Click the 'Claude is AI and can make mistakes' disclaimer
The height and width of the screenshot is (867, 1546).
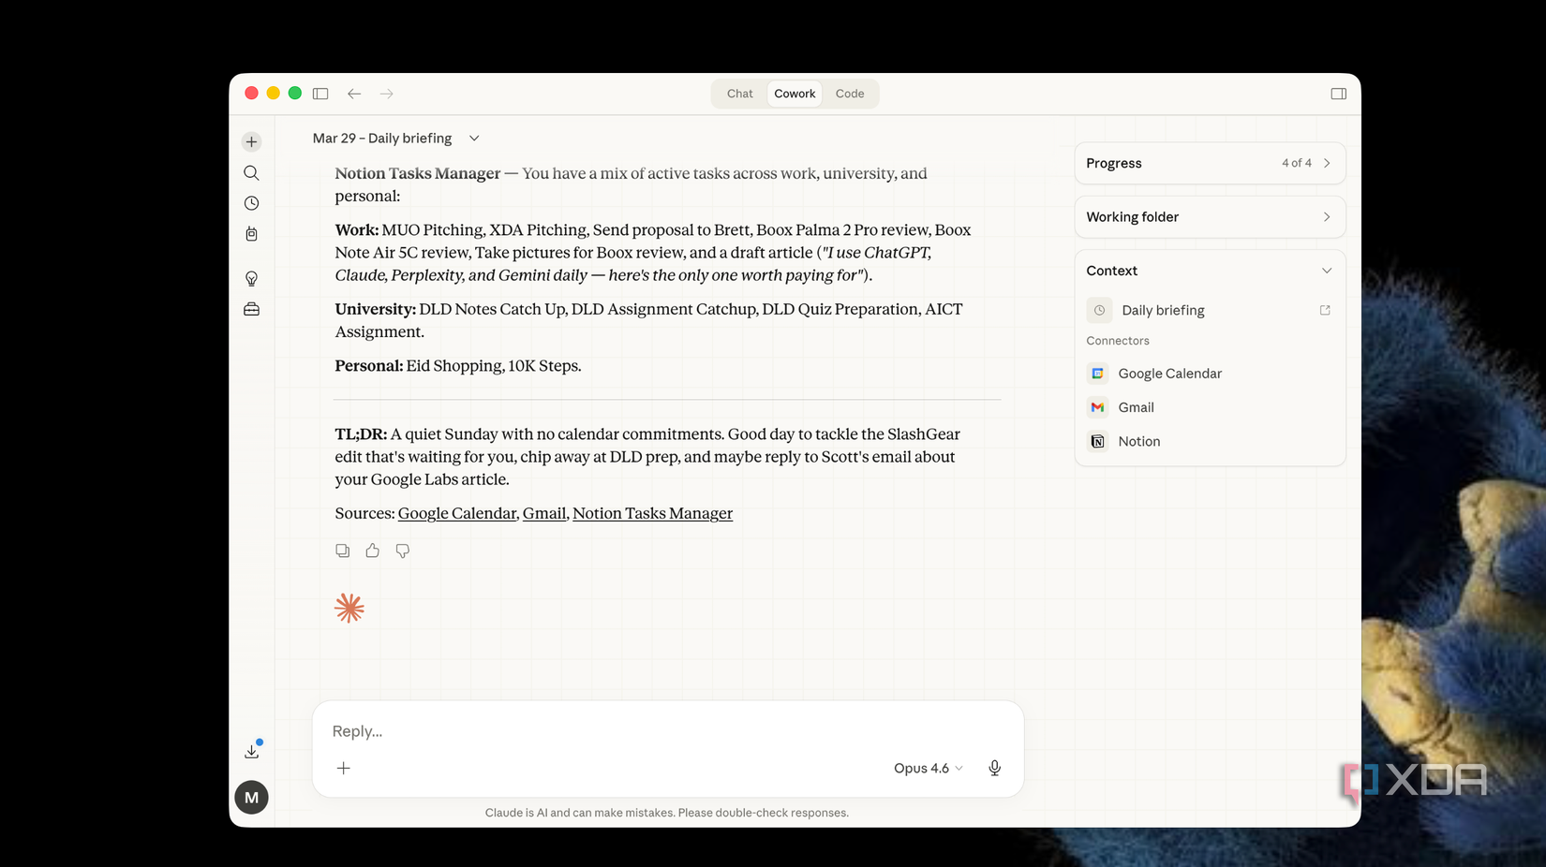point(667,813)
